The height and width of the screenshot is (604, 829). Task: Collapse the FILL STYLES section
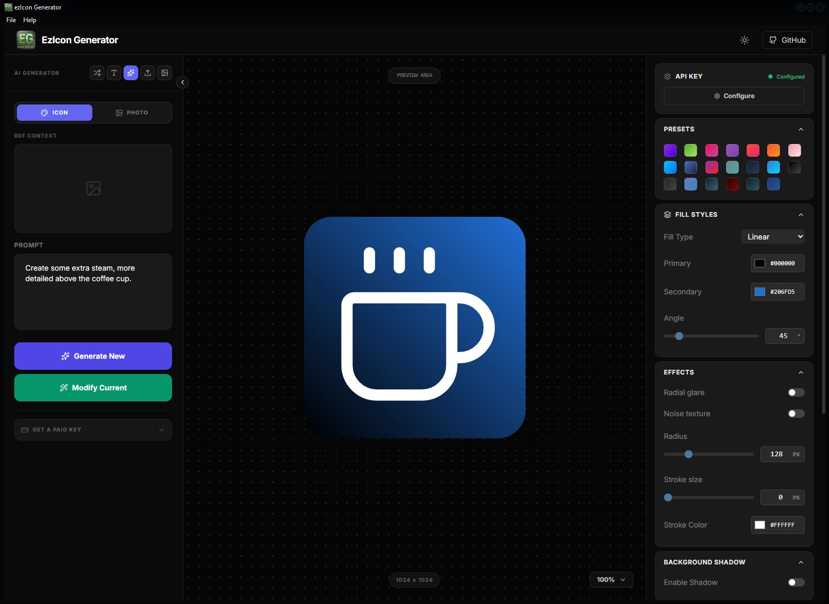coord(801,215)
